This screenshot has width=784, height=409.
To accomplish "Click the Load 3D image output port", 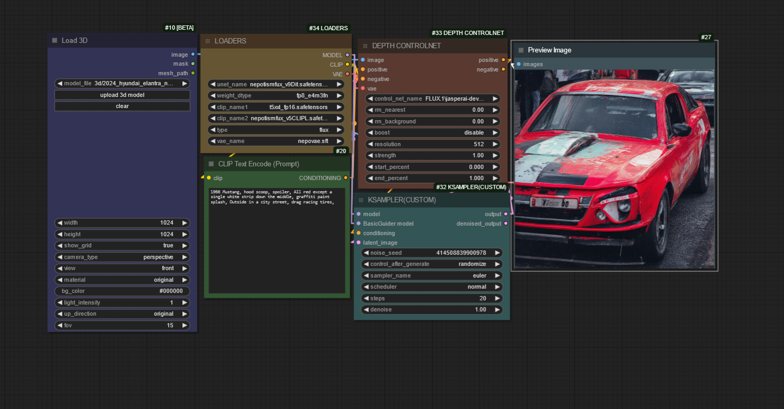I will click(193, 55).
